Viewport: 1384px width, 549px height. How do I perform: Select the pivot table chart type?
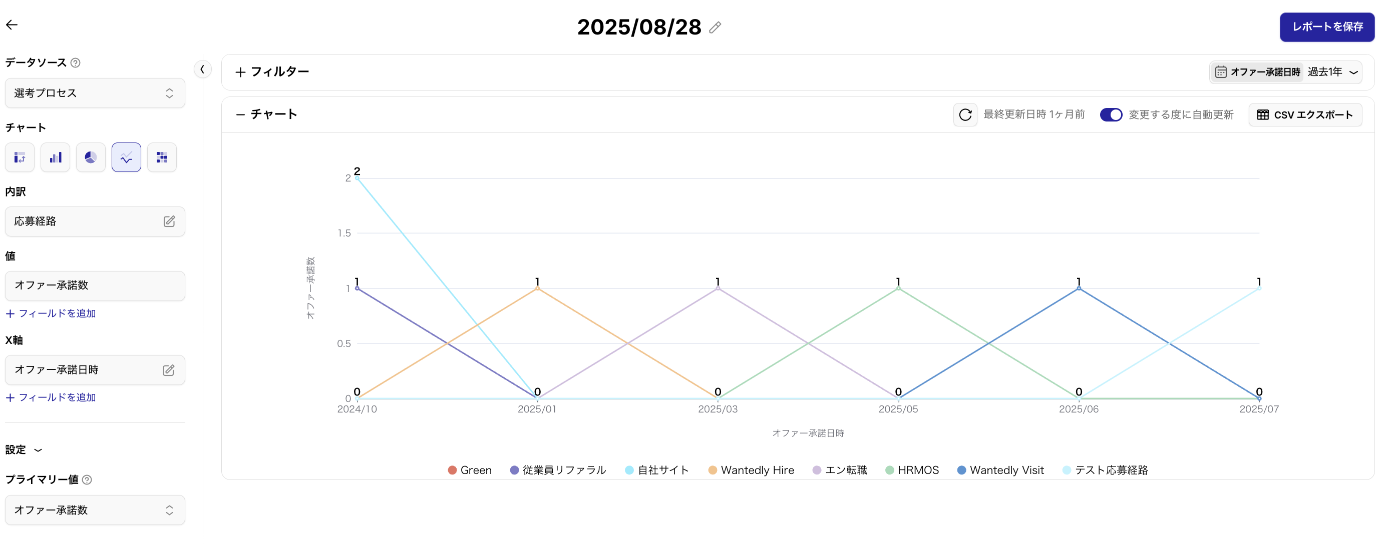20,157
